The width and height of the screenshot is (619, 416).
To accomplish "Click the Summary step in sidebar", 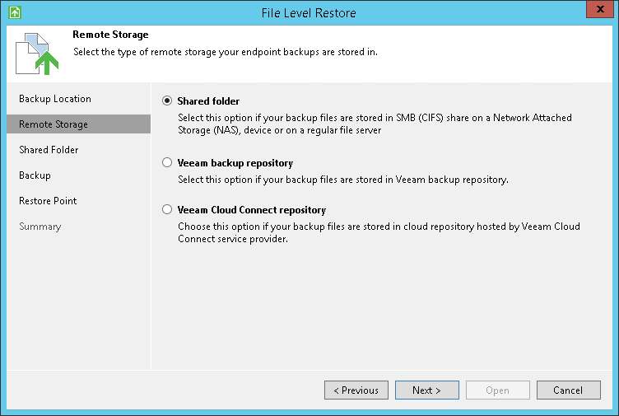I will point(40,227).
